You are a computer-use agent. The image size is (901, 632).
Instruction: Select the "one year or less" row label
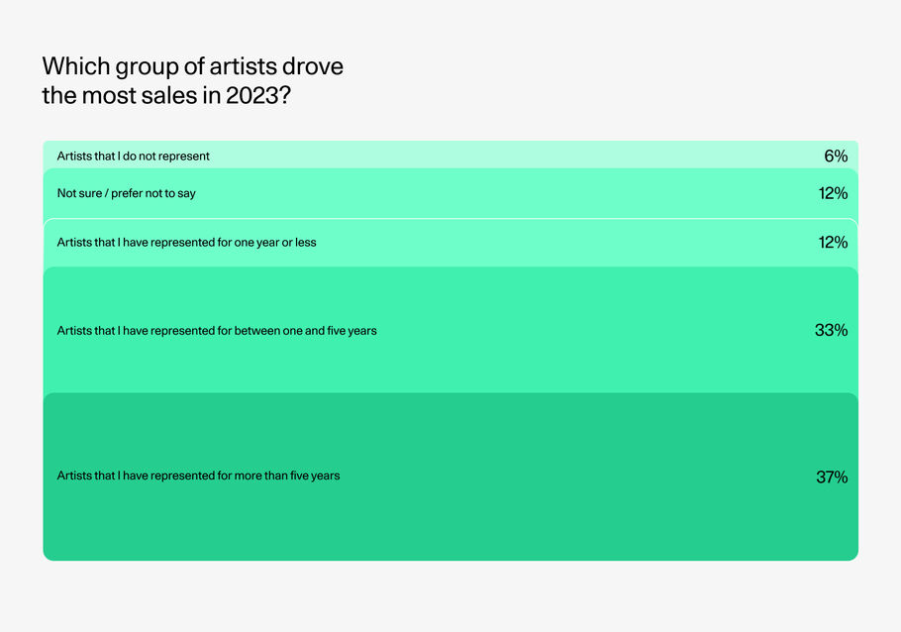(x=187, y=242)
